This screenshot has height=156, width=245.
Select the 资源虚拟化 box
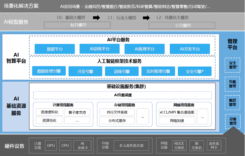point(49,112)
